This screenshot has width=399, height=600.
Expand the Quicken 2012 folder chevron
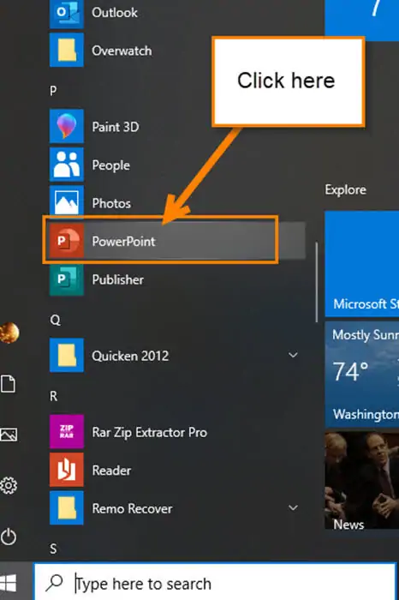293,355
